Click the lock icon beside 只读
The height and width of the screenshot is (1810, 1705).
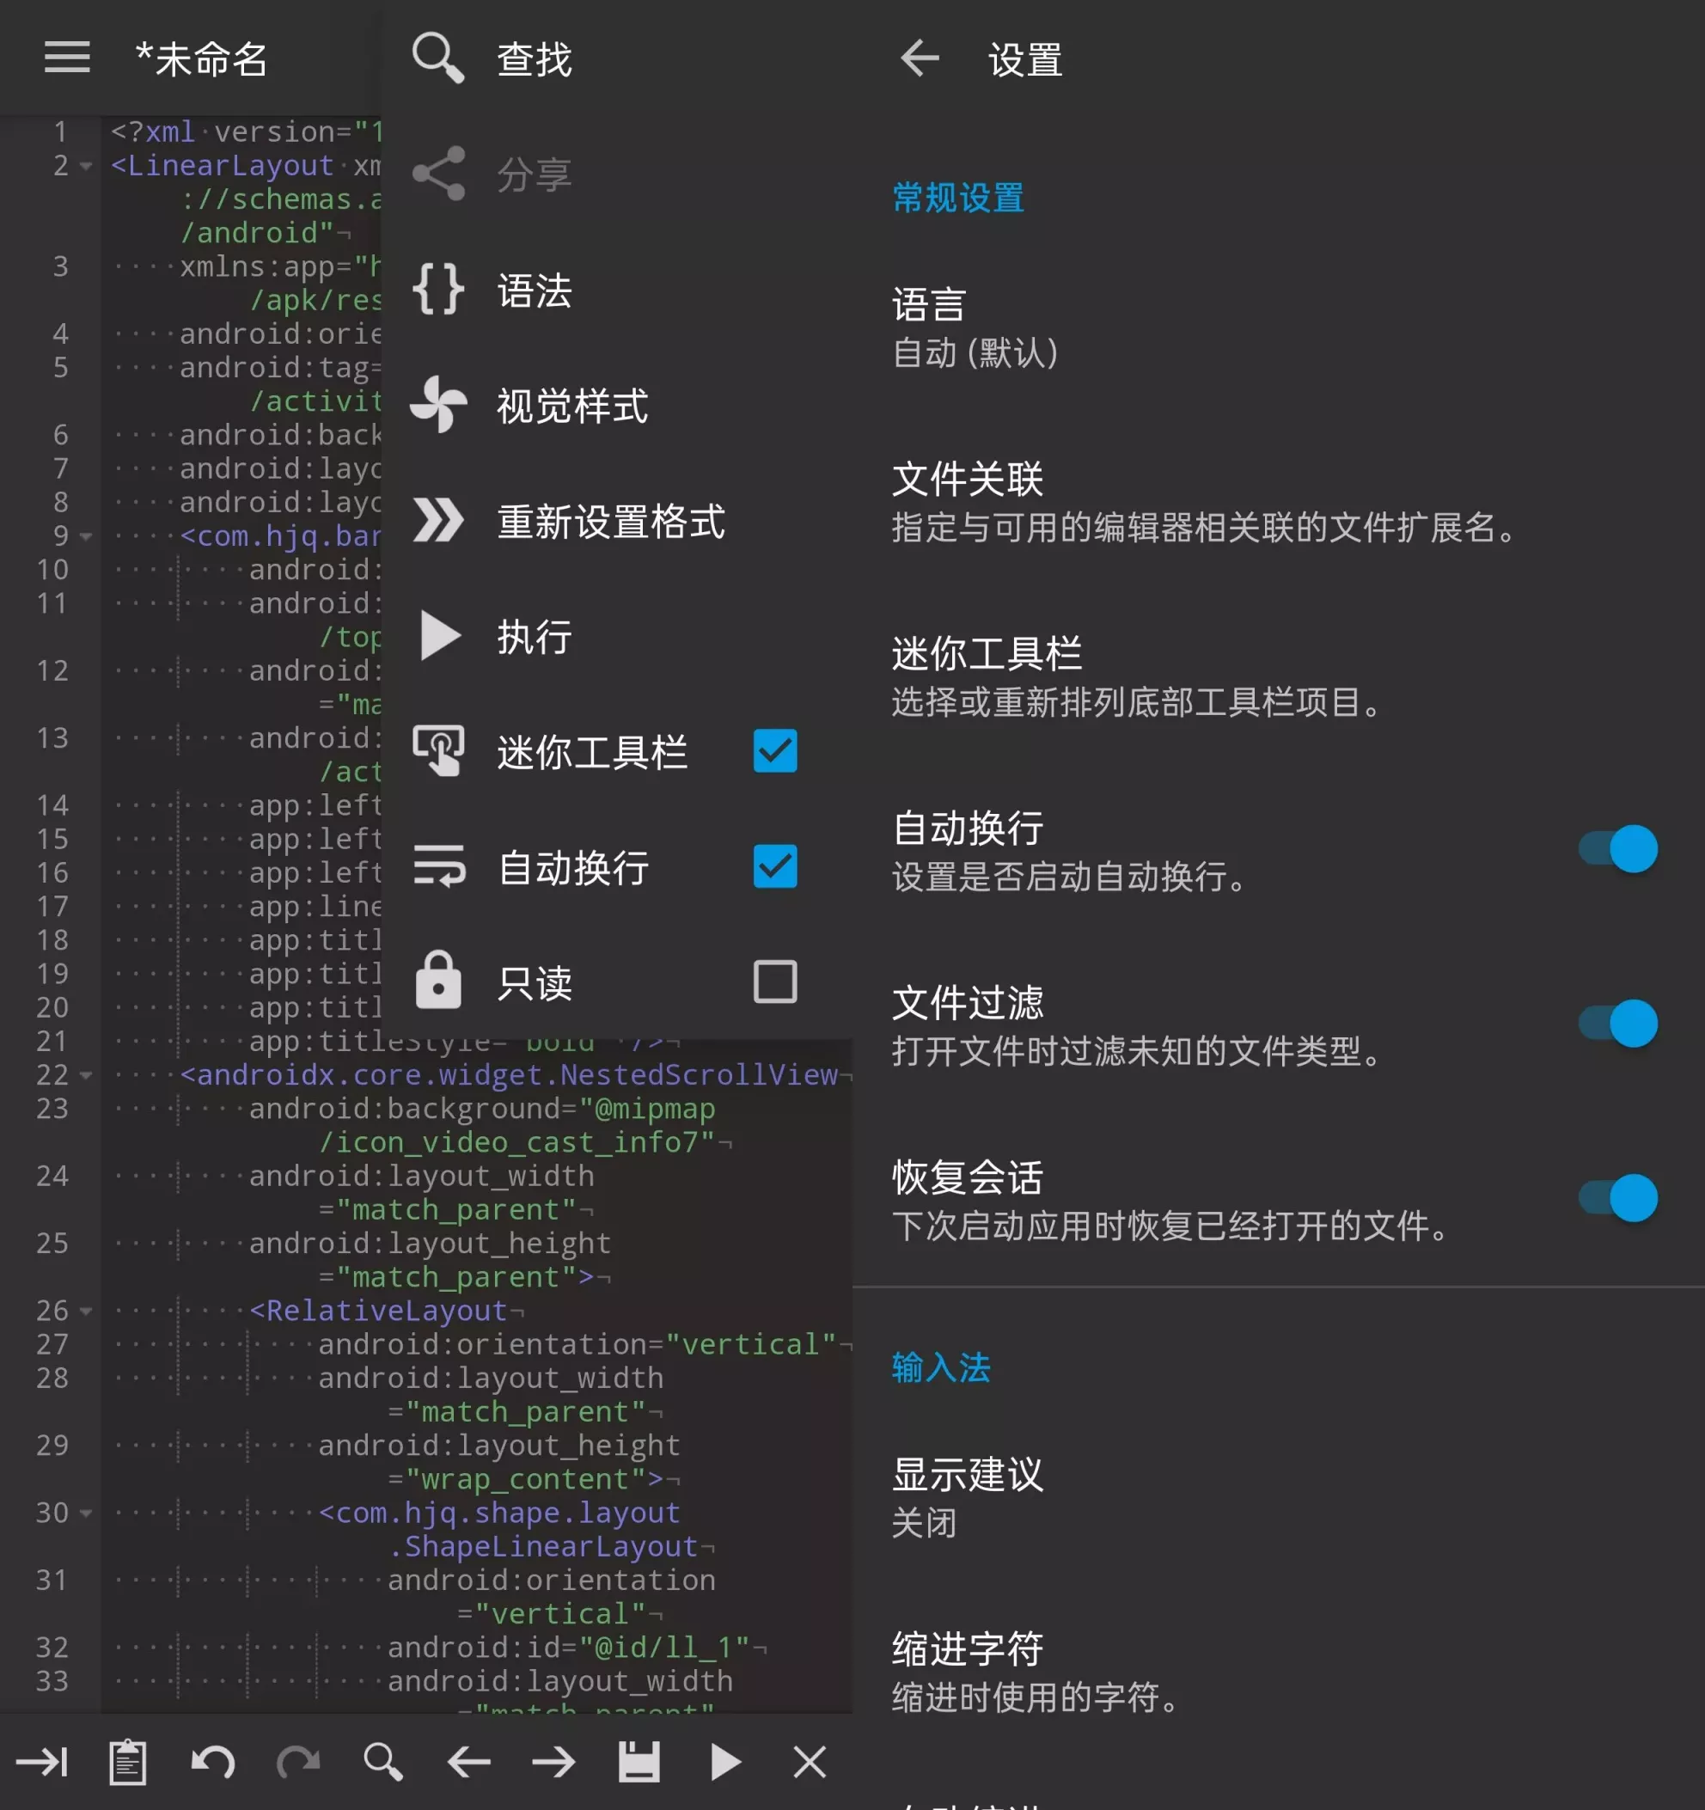coord(438,981)
